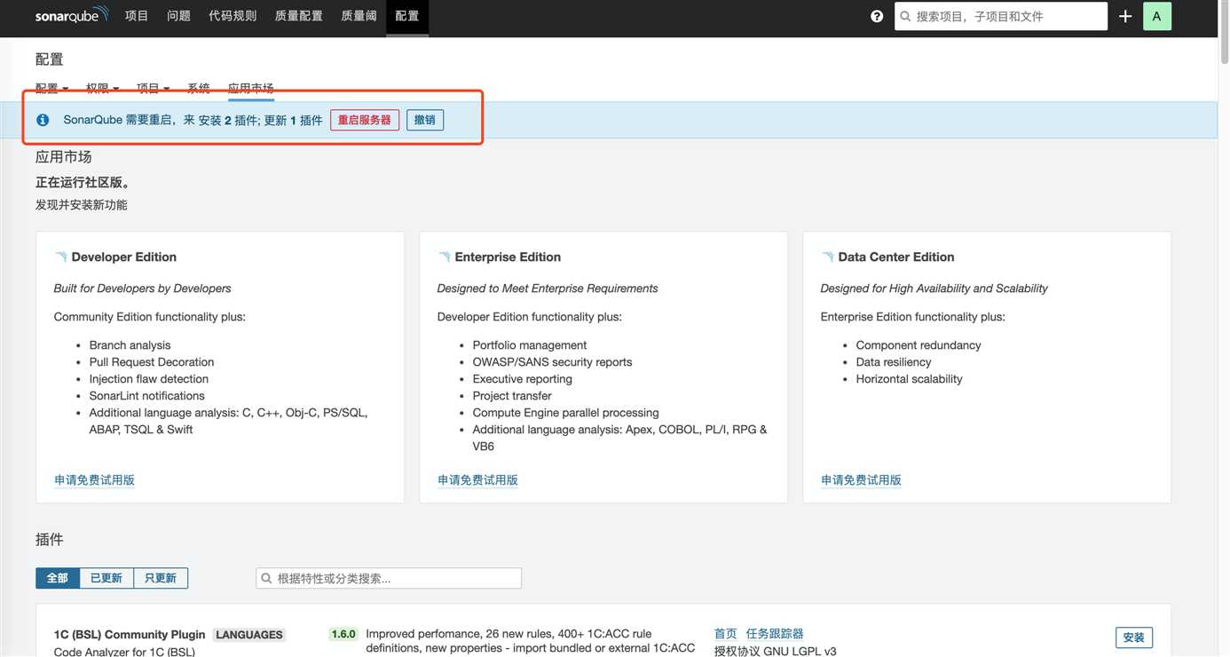Select the 只更新 plugin filter

(161, 578)
